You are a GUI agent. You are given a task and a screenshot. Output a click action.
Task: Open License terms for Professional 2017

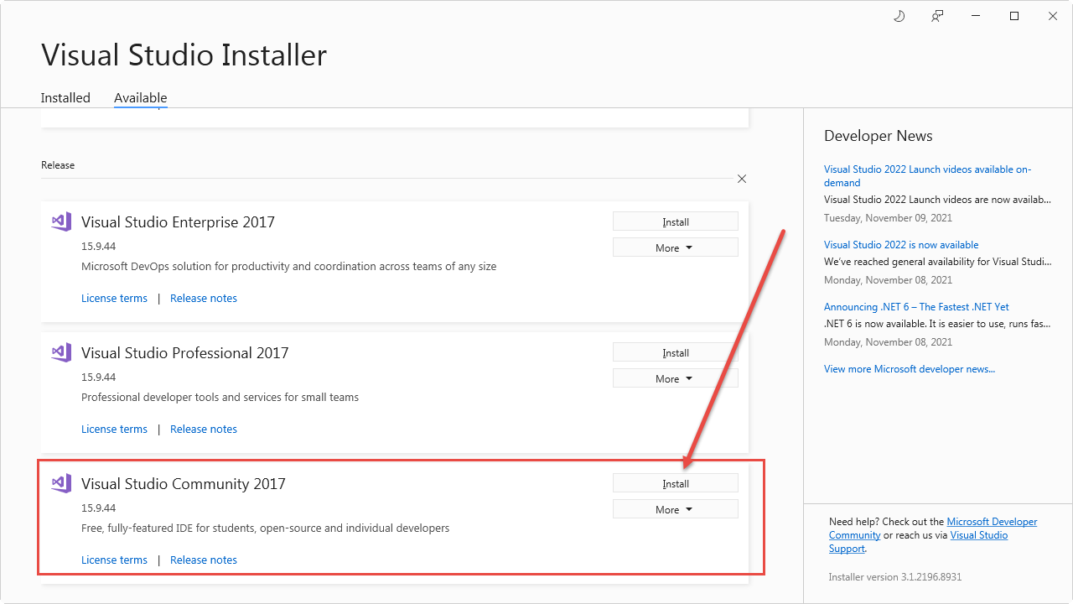(x=114, y=429)
